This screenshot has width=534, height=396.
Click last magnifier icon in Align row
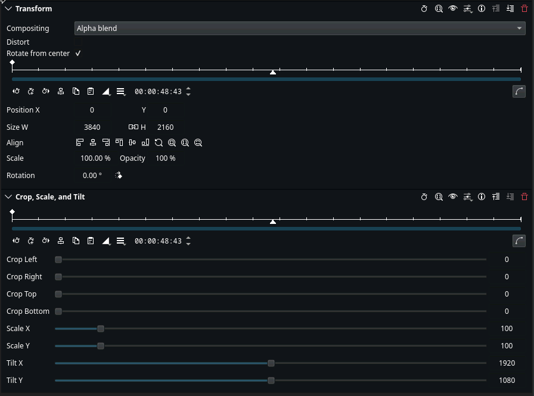[x=198, y=142]
